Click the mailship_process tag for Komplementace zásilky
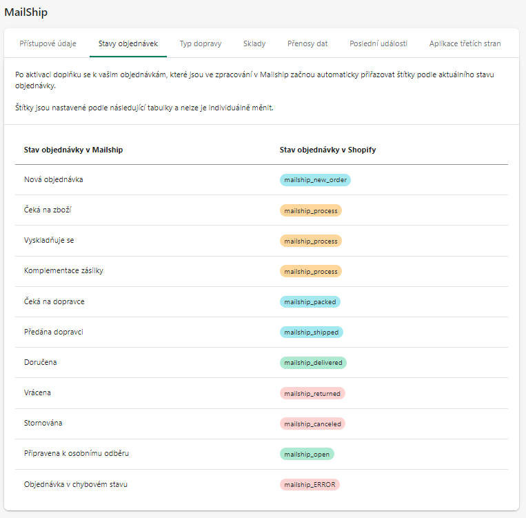526x518 pixels. (x=311, y=271)
